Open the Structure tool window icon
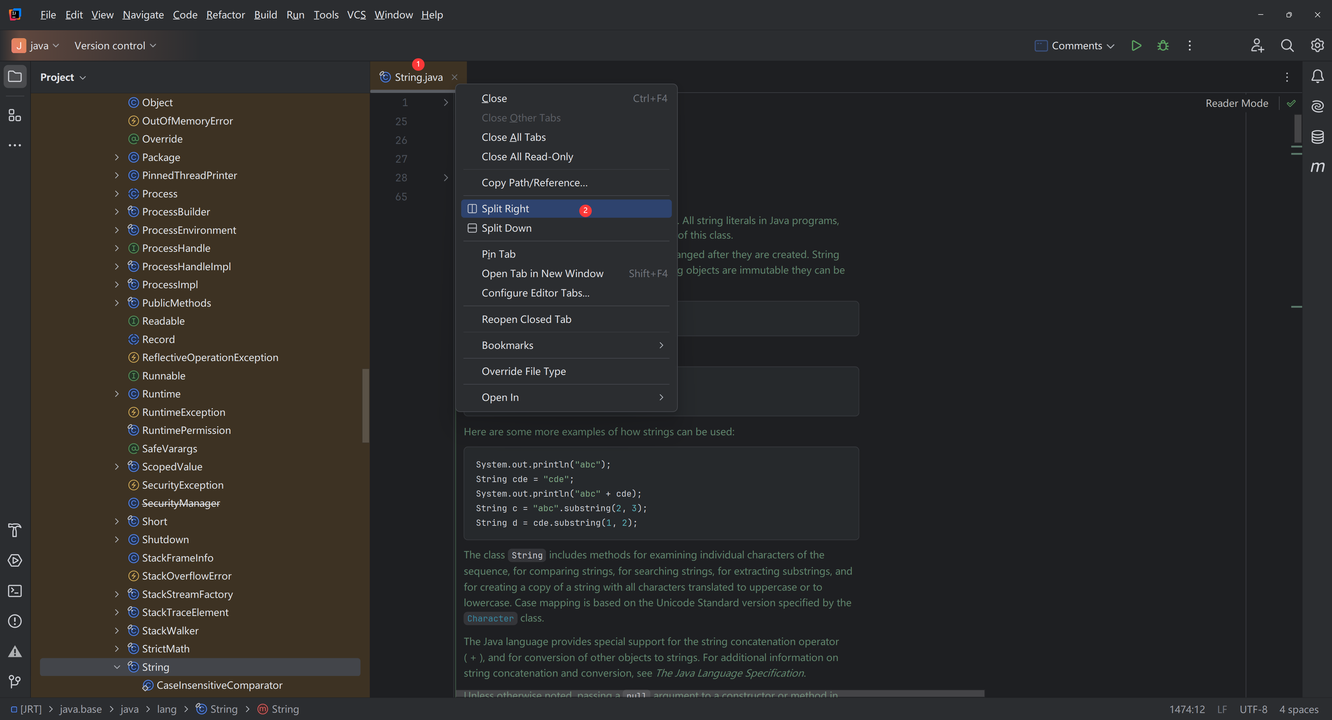Image resolution: width=1332 pixels, height=720 pixels. (x=15, y=115)
